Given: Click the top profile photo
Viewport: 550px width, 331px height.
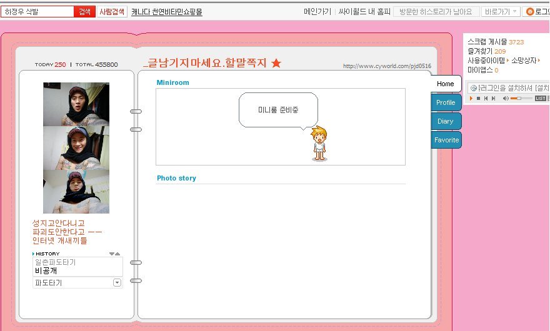Looking at the screenshot, I should (x=76, y=104).
